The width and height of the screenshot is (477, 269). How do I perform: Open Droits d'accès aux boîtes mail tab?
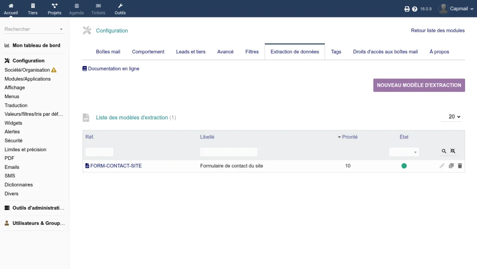pos(386,52)
